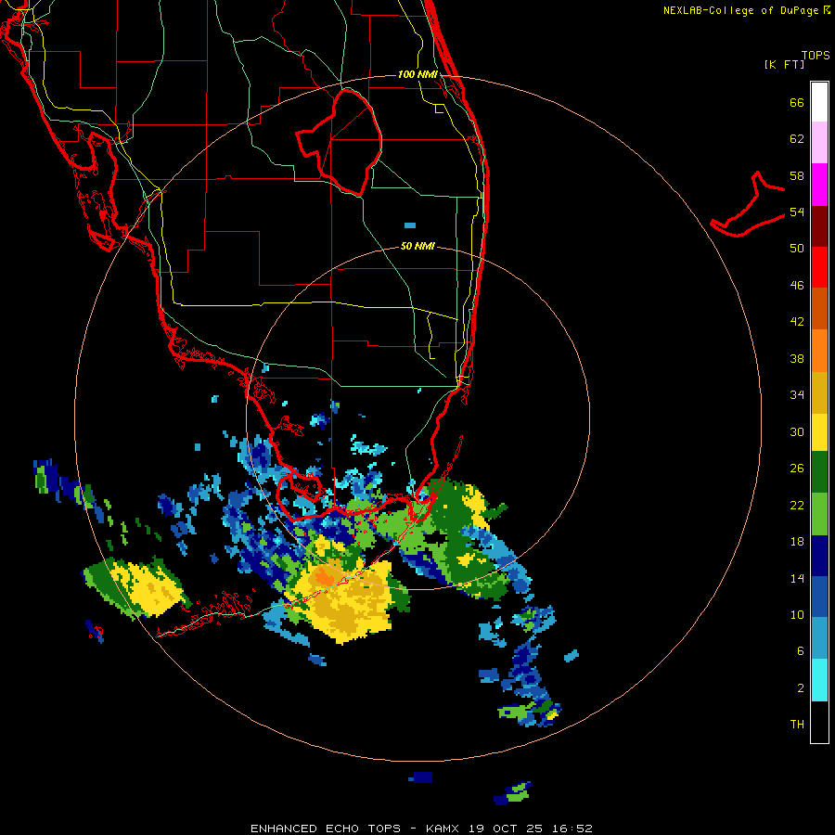Image resolution: width=835 pixels, height=835 pixels.
Task: Click the 66 legend value label
Action: click(797, 102)
